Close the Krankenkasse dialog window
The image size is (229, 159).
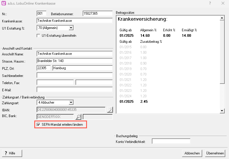pyautogui.click(x=223, y=3)
